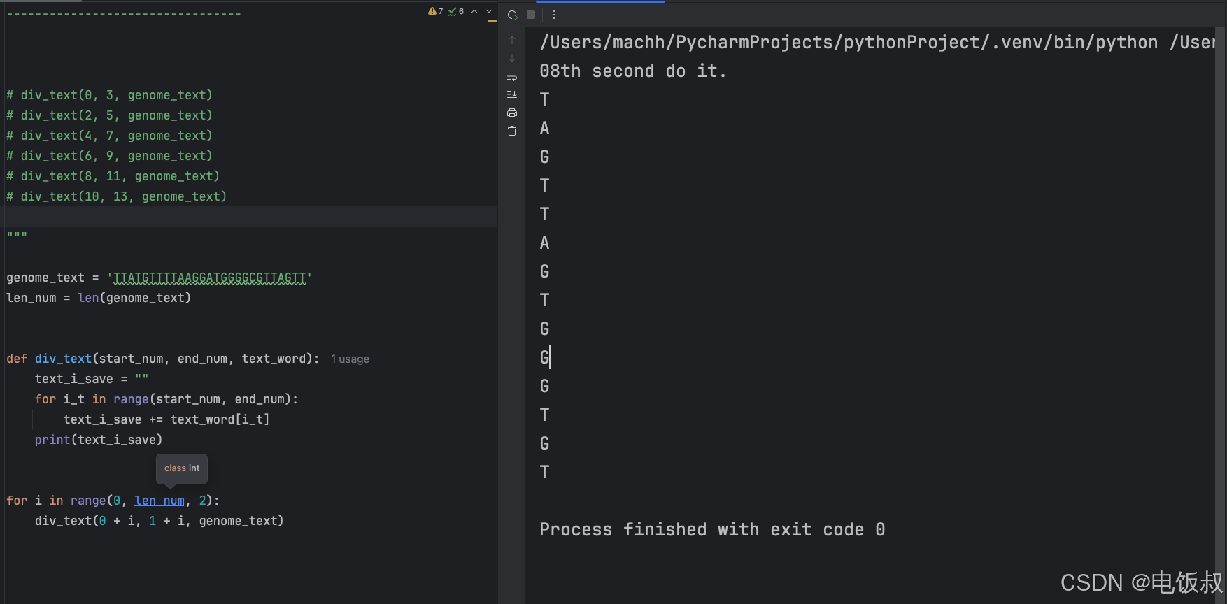Image resolution: width=1227 pixels, height=604 pixels.
Task: Clear console with the trash icon
Action: [x=512, y=131]
